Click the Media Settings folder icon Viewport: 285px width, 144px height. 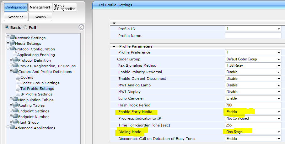coord(12,43)
